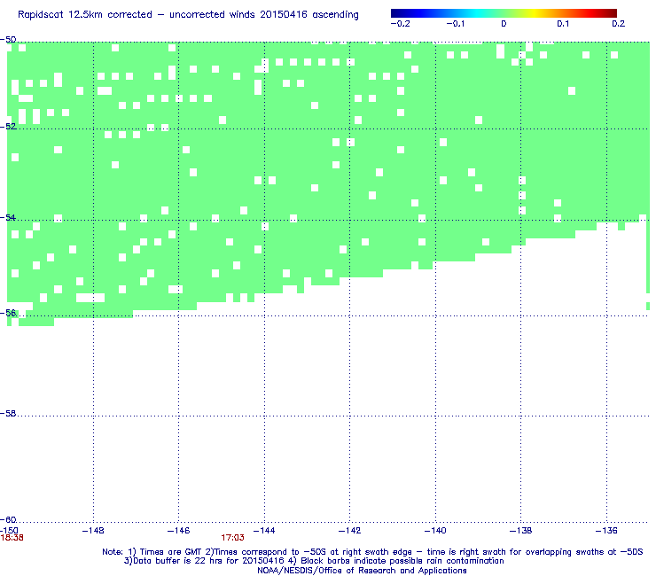Viewport: 656px width, 576px height.
Task: Click the 0.1 color scale label
Action: click(563, 24)
